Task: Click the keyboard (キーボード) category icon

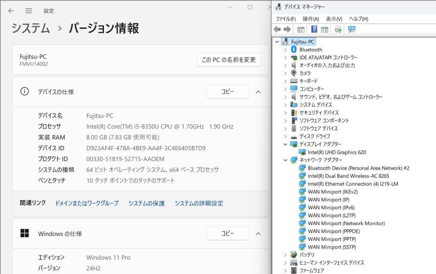Action: pos(294,81)
